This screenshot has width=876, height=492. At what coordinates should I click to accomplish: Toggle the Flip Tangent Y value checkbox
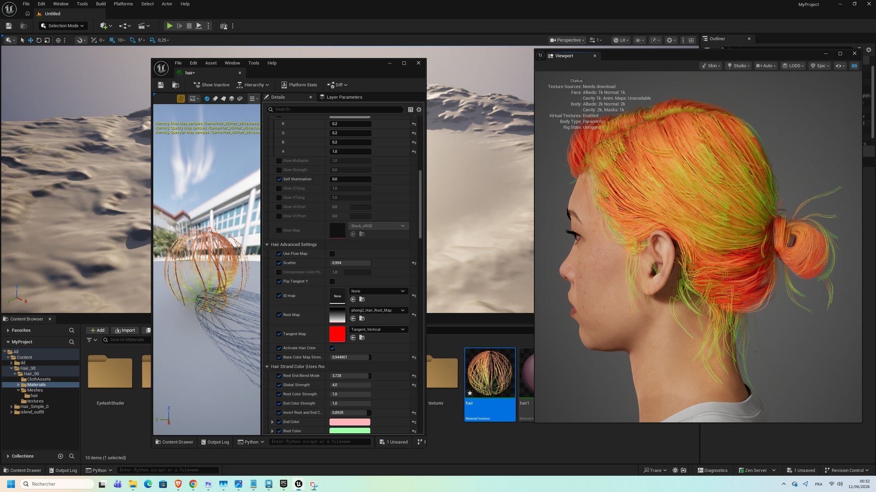pyautogui.click(x=332, y=282)
